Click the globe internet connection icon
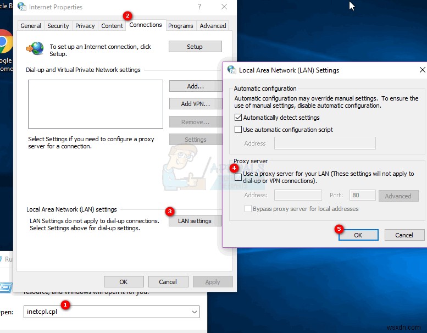This screenshot has width=427, height=333. [35, 48]
